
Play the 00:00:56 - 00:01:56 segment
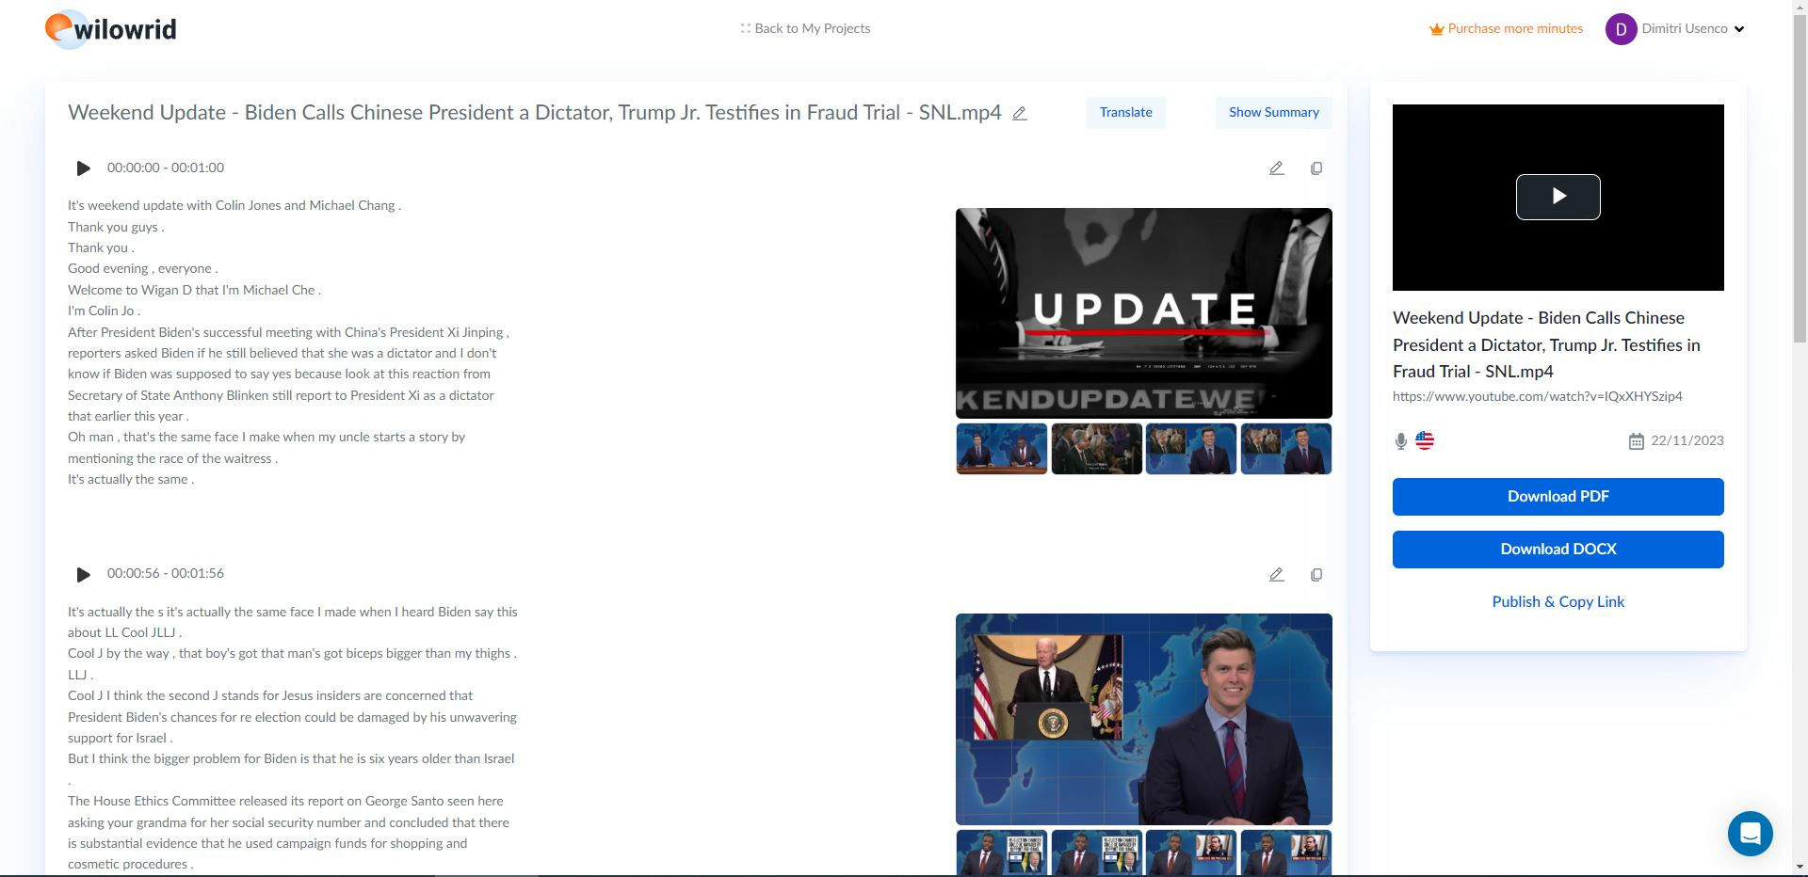point(83,574)
